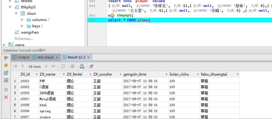272x119 pixels.
Task: Click the stop query square icon
Action: pos(73,66)
